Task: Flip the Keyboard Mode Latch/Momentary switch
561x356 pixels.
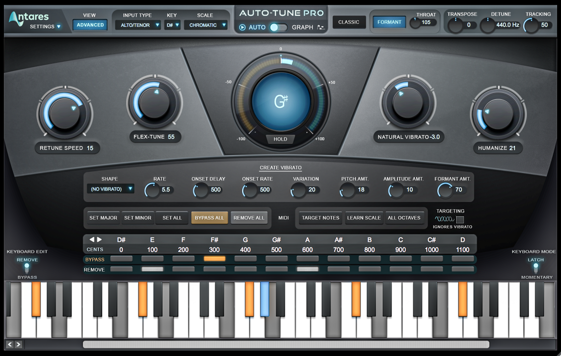Action: click(536, 268)
